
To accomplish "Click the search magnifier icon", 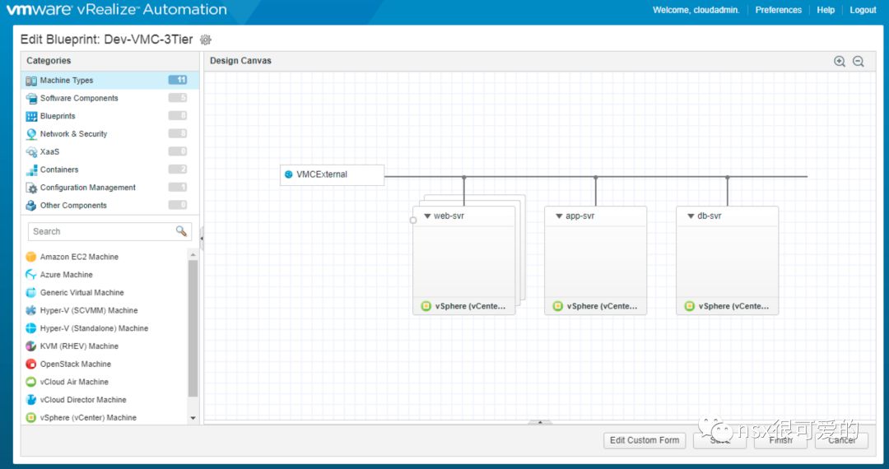I will pos(181,231).
